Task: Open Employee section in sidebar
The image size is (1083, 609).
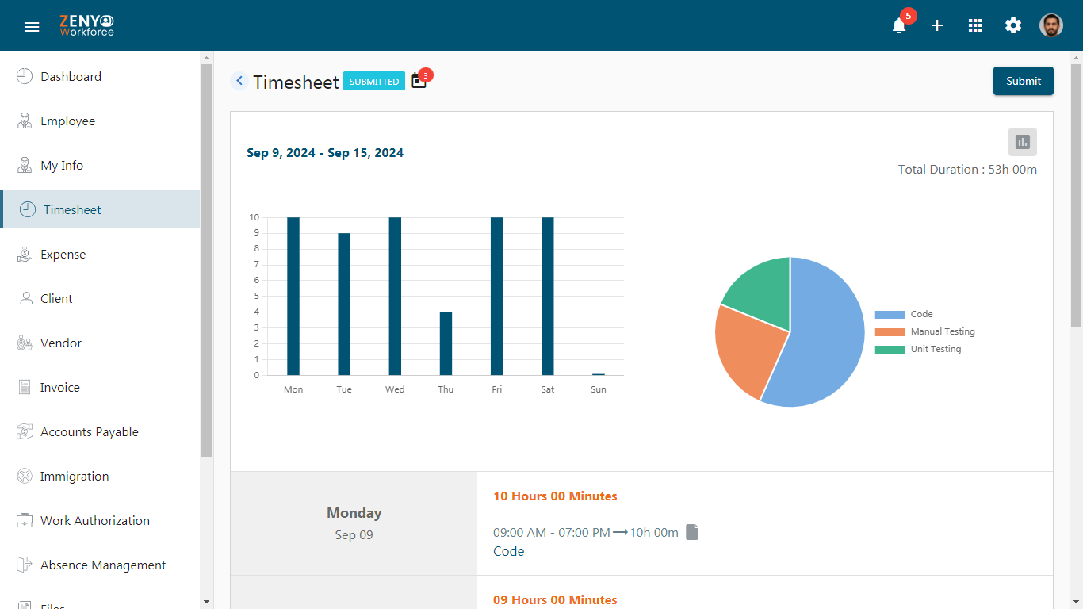Action: point(100,121)
